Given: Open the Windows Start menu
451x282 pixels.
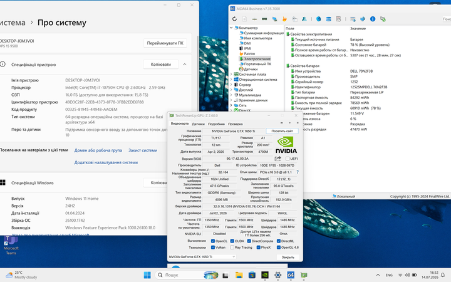Looking at the screenshot, I should pyautogui.click(x=147, y=275).
